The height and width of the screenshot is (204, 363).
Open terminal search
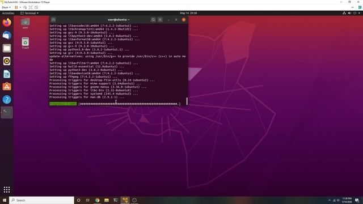pyautogui.click(x=153, y=20)
